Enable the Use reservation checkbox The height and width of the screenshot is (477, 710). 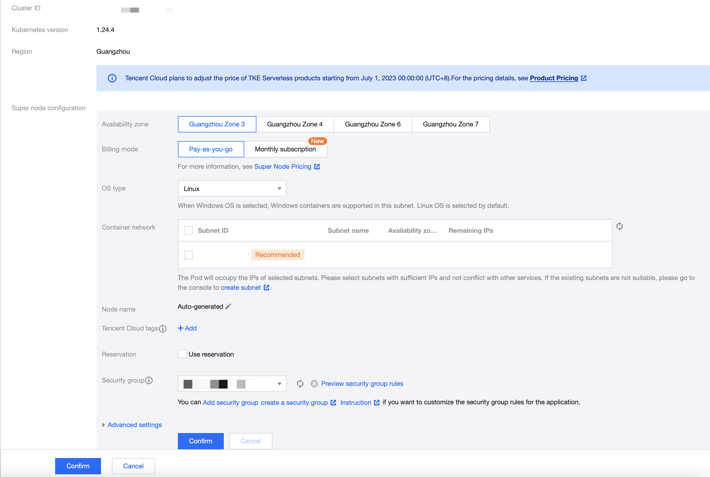(x=182, y=354)
